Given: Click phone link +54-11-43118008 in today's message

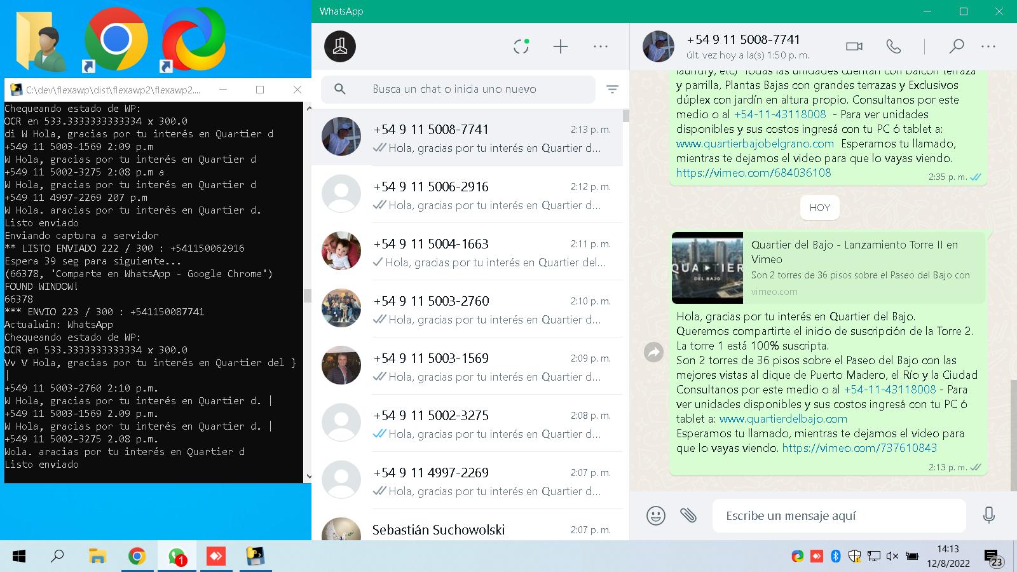Looking at the screenshot, I should (890, 390).
